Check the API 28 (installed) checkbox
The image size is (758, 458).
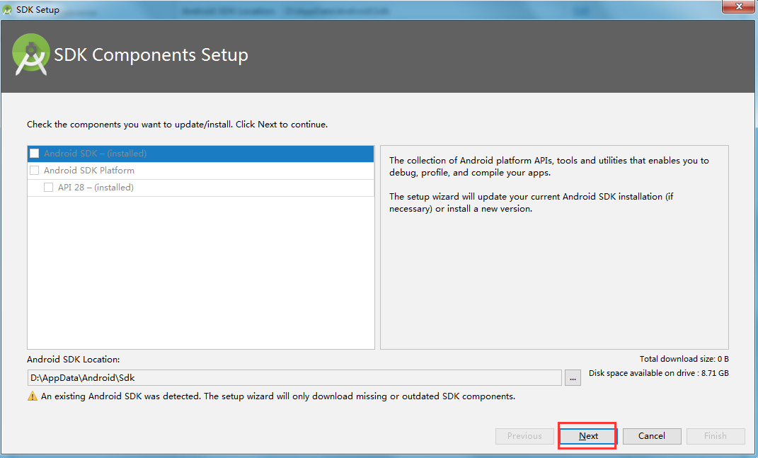coord(47,188)
